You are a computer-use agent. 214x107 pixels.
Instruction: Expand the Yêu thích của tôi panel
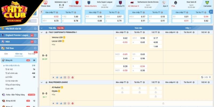coord(35,28)
